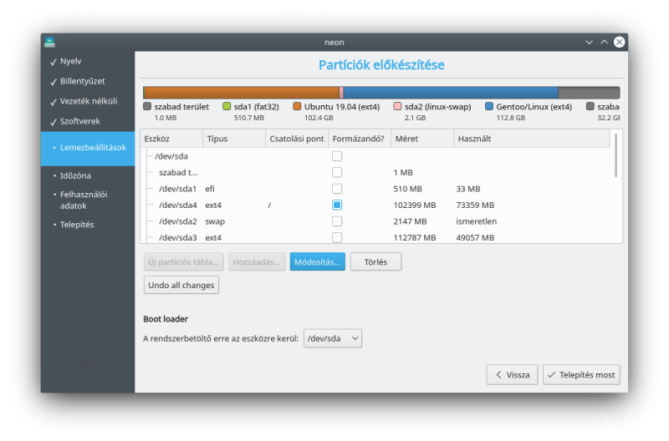Select the Szoftverek step in sidebar
669x441 pixels.
coord(79,121)
